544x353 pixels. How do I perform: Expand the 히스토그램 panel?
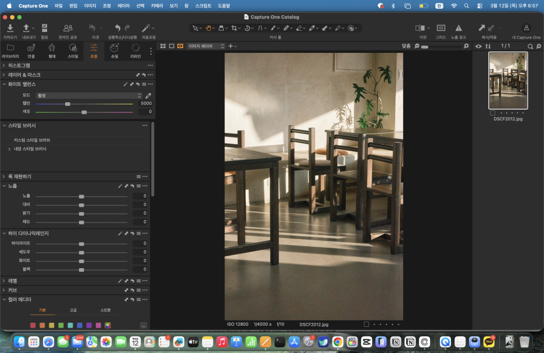coord(4,65)
